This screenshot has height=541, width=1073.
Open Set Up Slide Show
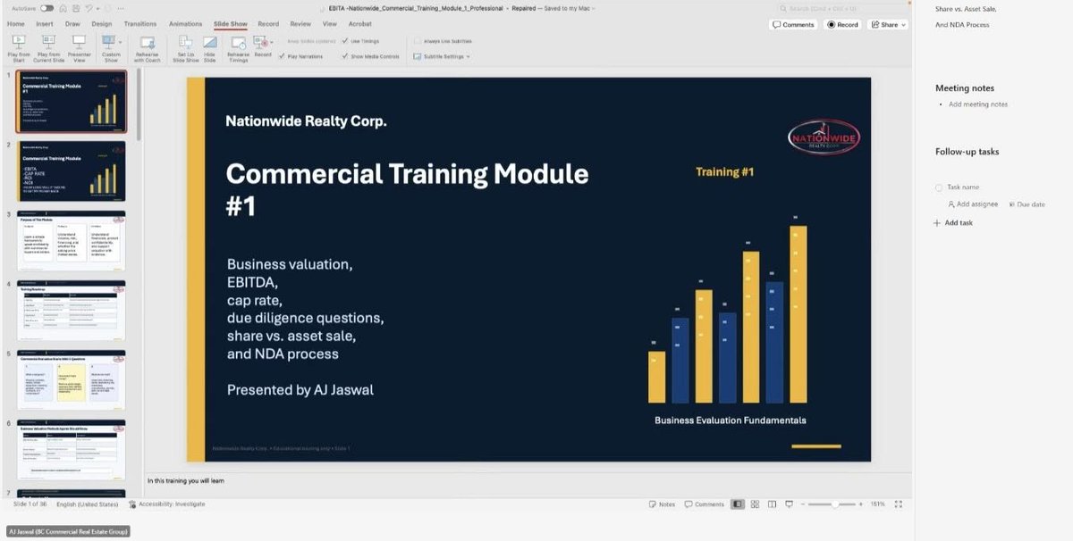[x=185, y=48]
